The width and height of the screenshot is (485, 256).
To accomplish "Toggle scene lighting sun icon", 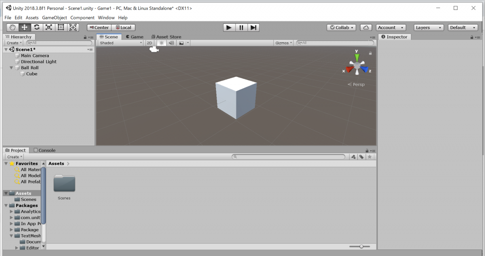I will 162,43.
